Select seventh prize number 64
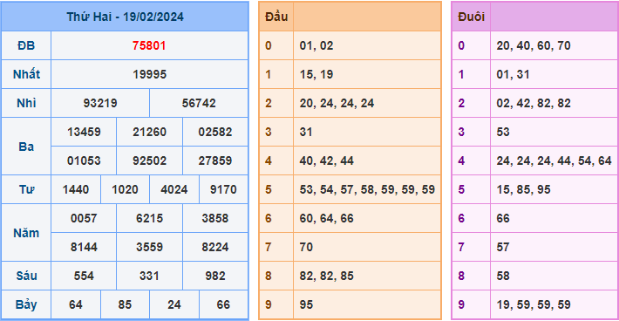 pyautogui.click(x=75, y=304)
